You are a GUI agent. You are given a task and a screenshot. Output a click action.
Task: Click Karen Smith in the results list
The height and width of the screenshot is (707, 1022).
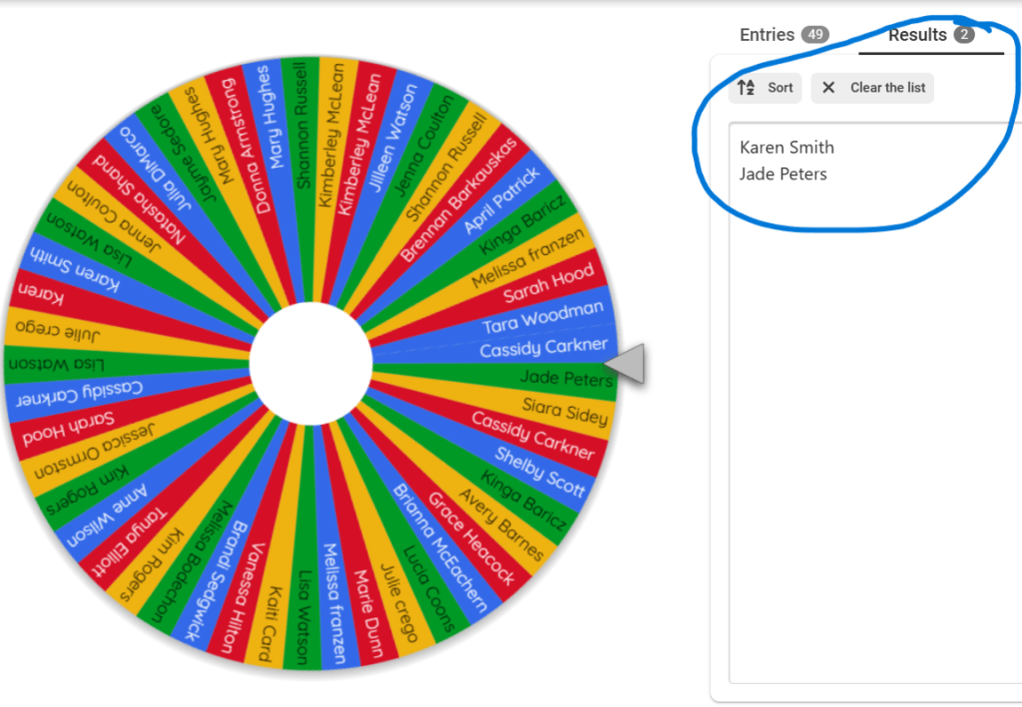(x=786, y=148)
